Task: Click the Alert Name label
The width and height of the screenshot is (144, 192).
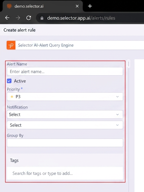Action: (17, 64)
